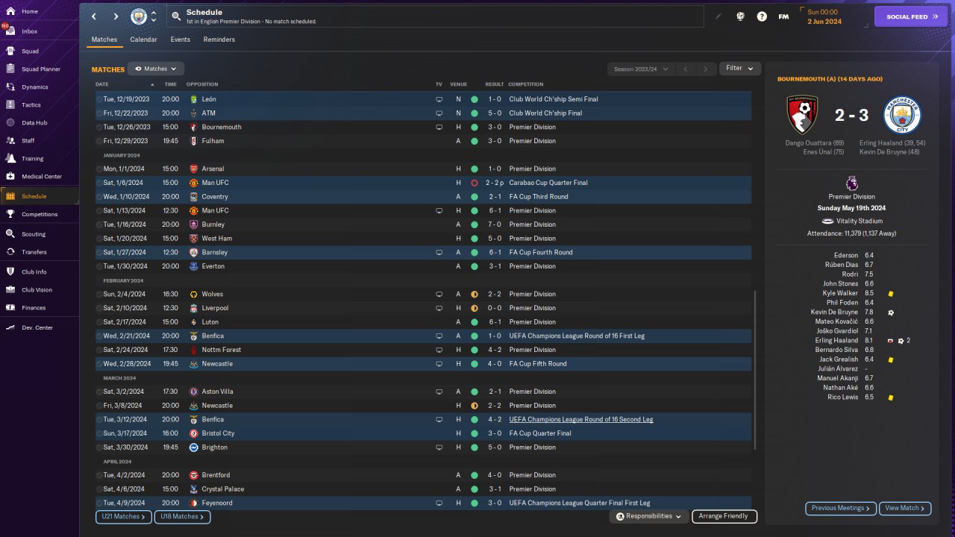Sort by the Result column header

coord(494,84)
